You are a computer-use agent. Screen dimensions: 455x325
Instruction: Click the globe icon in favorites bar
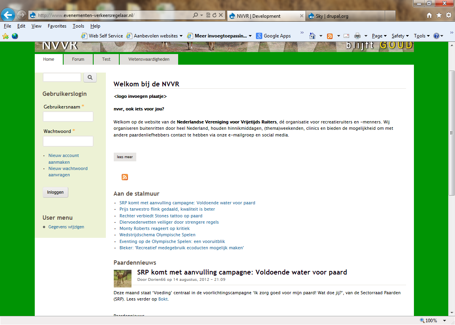[x=15, y=36]
